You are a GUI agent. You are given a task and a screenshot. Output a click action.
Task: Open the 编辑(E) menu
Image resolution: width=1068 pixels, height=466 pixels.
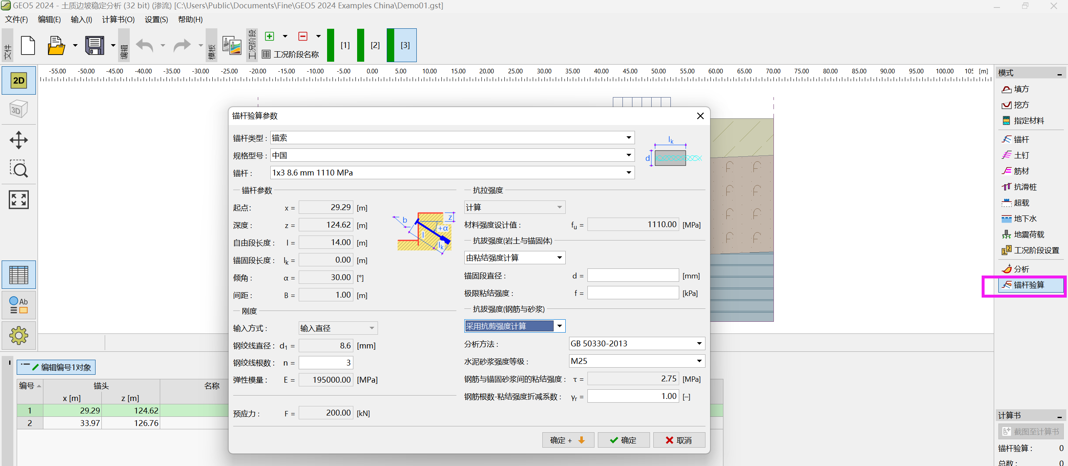(49, 20)
